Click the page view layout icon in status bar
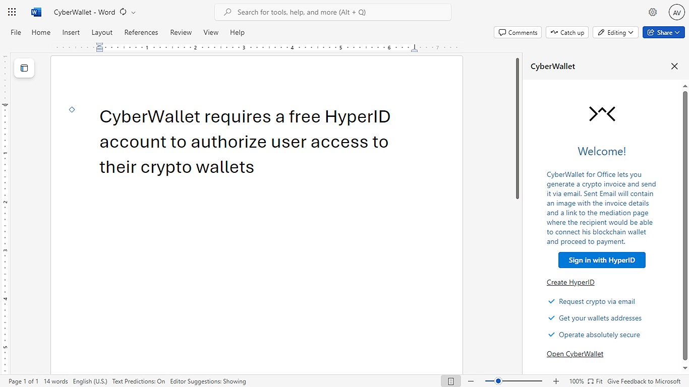The image size is (689, 387). (x=451, y=381)
